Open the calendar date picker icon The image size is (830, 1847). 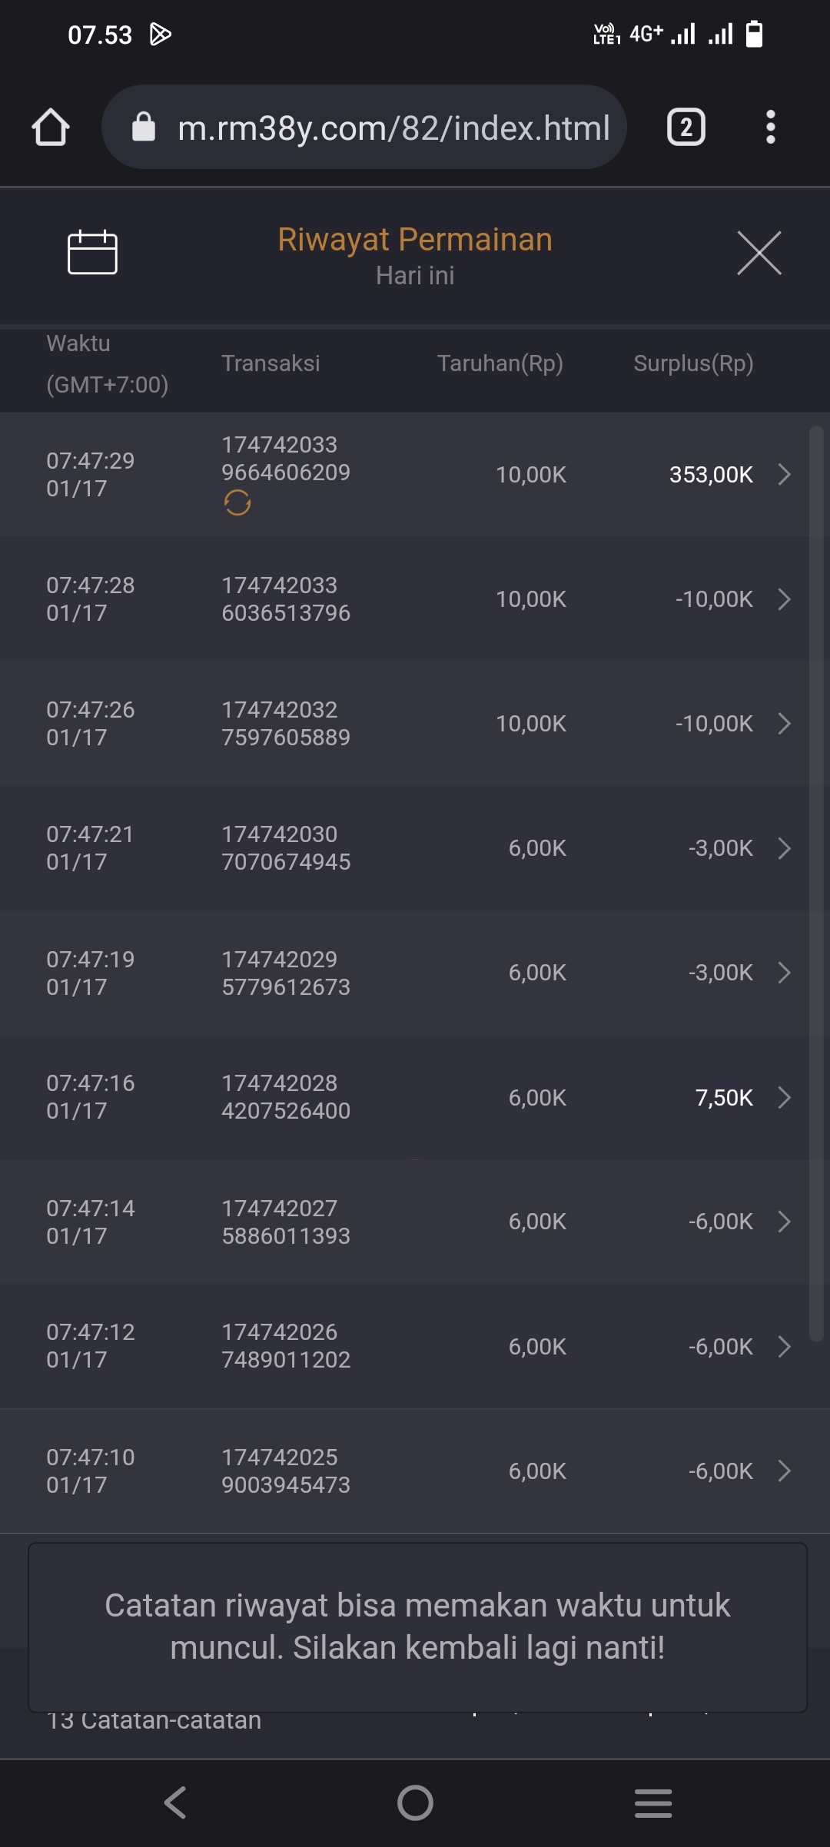pyautogui.click(x=92, y=252)
